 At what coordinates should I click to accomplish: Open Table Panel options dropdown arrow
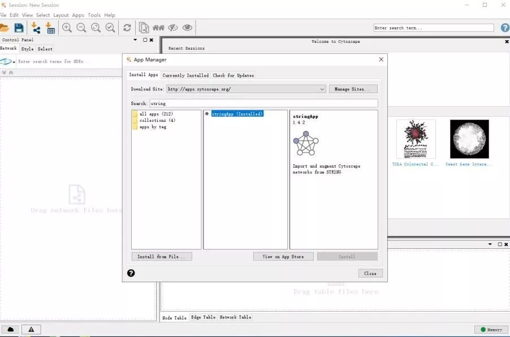490,244
